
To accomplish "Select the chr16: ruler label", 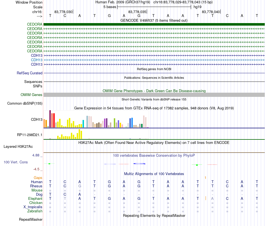I will point(37,12).
